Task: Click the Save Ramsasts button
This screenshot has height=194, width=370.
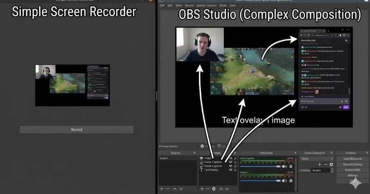Action: tap(352, 158)
